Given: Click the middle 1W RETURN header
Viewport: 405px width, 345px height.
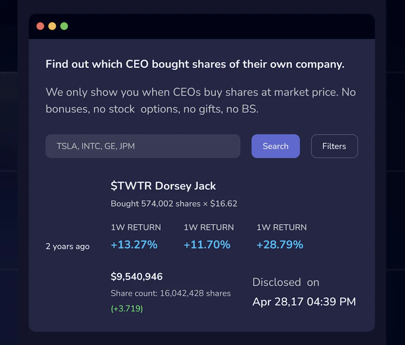Looking at the screenshot, I should pos(209,227).
